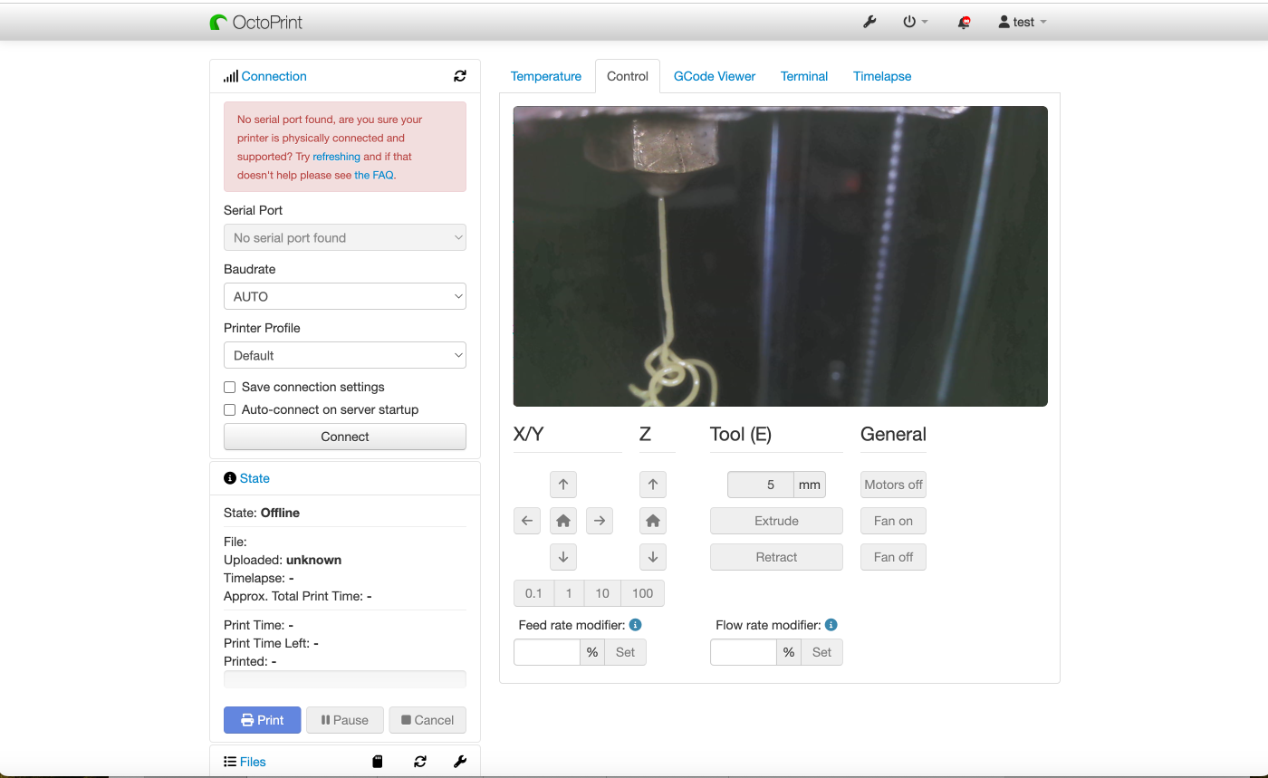Click the webcam stream image
Viewport: 1268px width, 778px height.
[x=780, y=256]
